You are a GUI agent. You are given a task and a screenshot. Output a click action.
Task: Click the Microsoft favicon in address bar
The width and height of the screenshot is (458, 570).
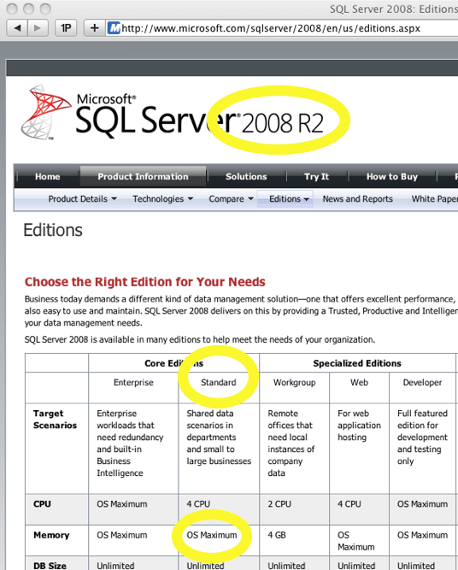[114, 28]
